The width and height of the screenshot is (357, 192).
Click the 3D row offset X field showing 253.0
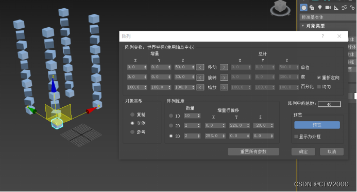(214, 136)
